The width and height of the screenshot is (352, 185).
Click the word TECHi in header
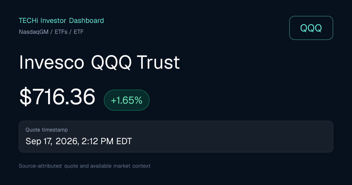pyautogui.click(x=29, y=21)
